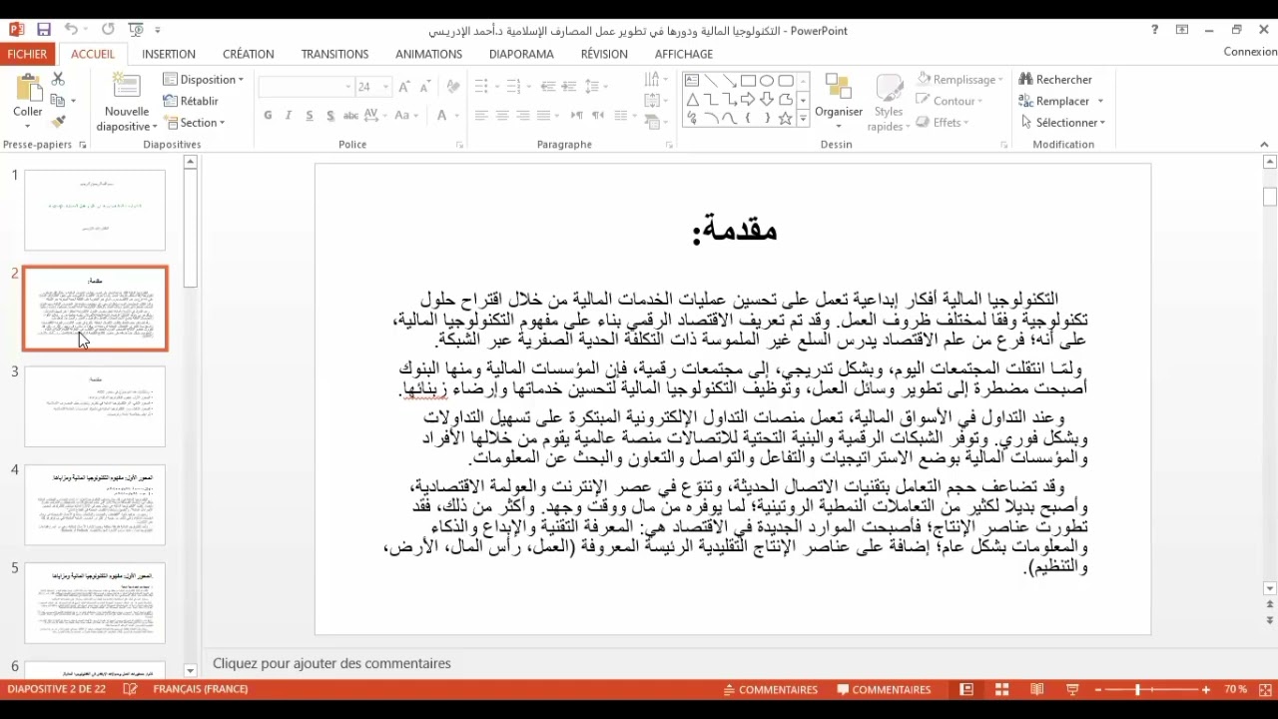Choose the triangle shape from gallery
Screen dimensions: 1278x719
point(692,100)
